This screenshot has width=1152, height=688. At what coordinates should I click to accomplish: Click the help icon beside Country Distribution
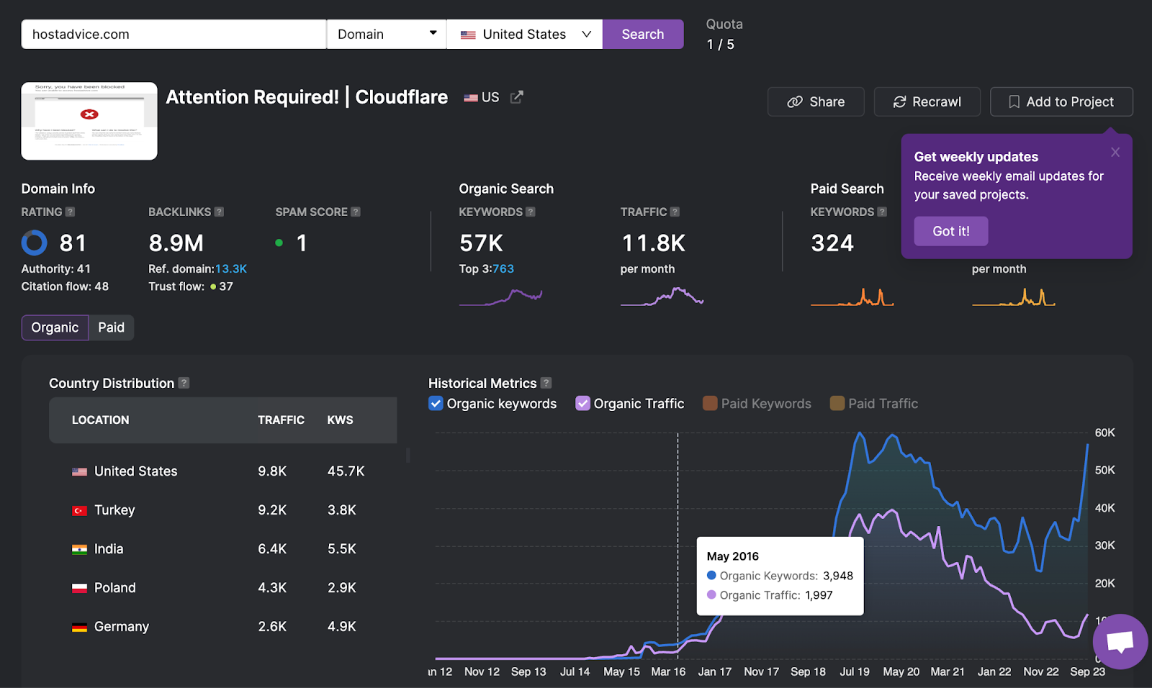pos(184,383)
